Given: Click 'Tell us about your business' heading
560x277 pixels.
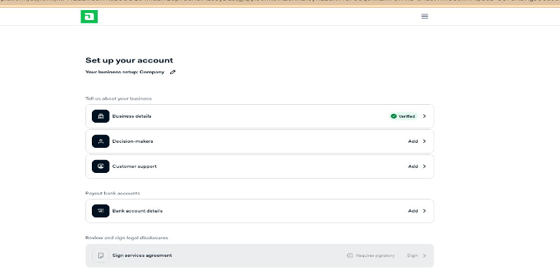Looking at the screenshot, I should [118, 98].
